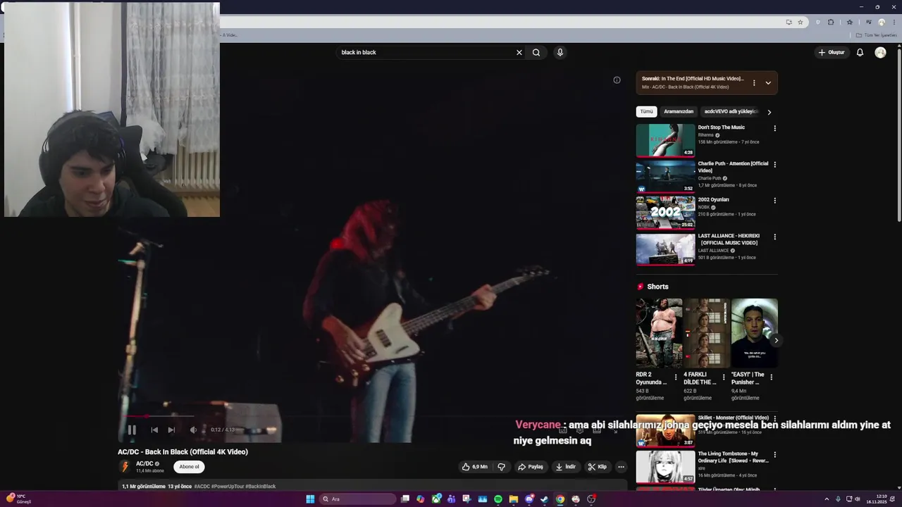This screenshot has width=902, height=507.
Task: Start voice search with the microphone icon
Action: pos(560,52)
